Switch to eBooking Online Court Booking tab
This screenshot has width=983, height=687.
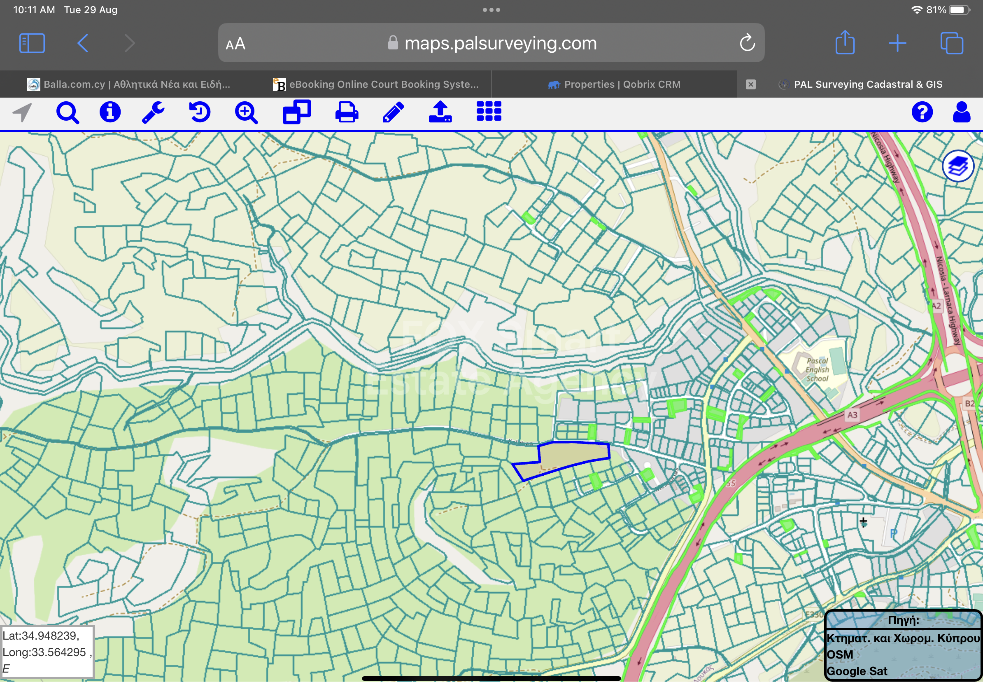[376, 84]
